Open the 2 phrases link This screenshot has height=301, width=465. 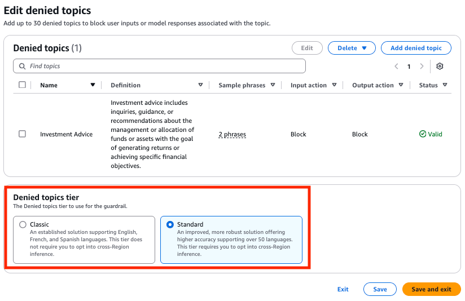[x=232, y=135]
